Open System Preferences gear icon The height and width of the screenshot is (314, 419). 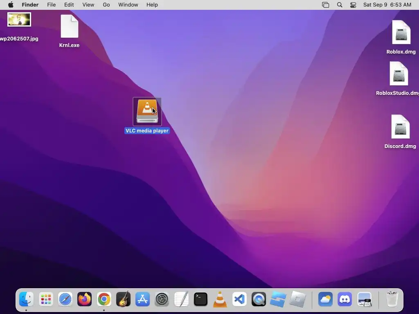pos(162,299)
